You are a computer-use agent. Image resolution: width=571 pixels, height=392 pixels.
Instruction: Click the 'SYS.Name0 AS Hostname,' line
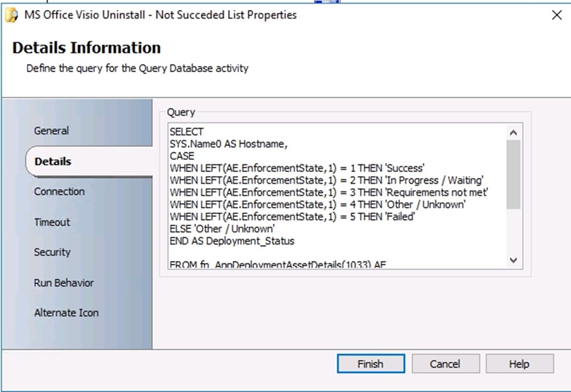229,144
